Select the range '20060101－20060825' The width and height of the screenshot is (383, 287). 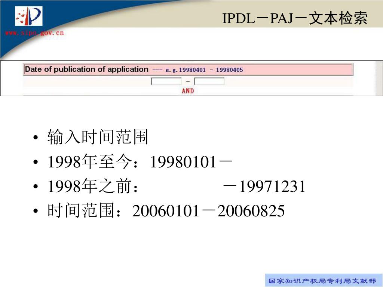[208, 211]
